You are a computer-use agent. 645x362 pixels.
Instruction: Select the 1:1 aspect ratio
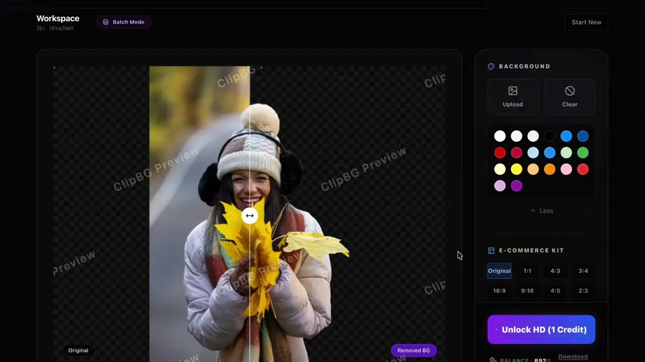[527, 271]
